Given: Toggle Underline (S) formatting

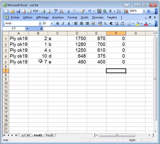Looking at the screenshot, I should pyautogui.click(x=69, y=23).
